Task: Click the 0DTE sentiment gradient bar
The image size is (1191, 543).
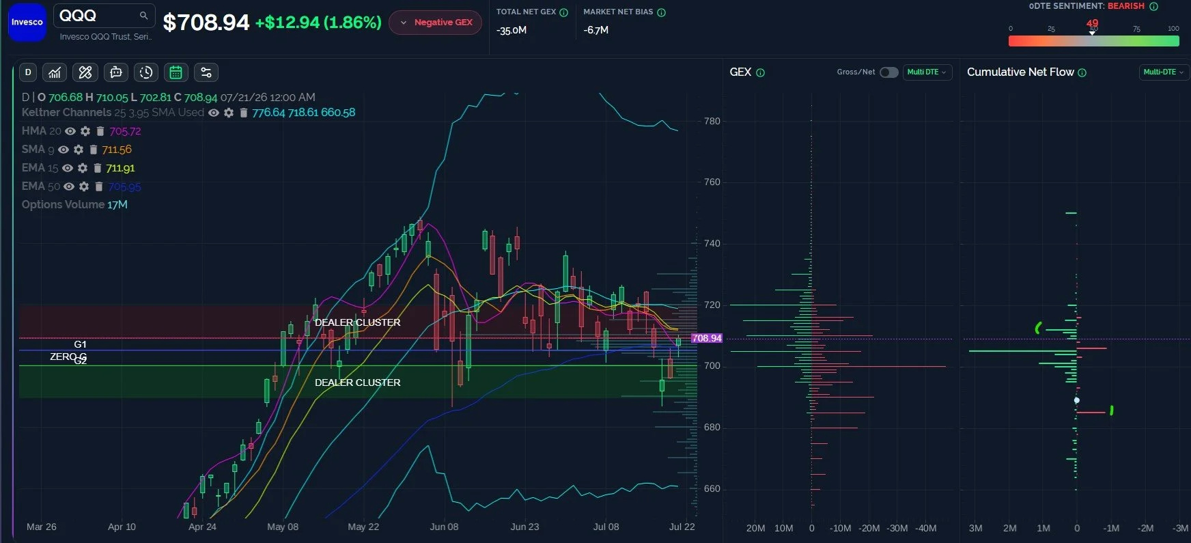Action: 1094,41
